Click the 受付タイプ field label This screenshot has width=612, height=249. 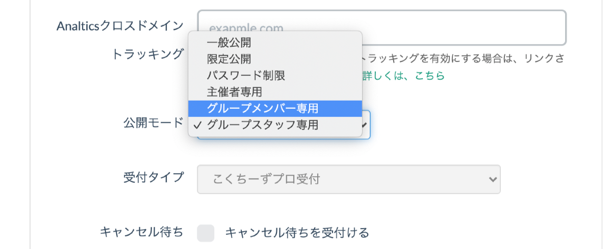click(153, 177)
